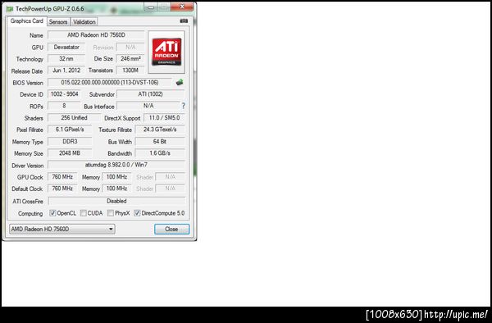Open the Validation tab
The width and height of the screenshot is (492, 323).
(x=84, y=22)
